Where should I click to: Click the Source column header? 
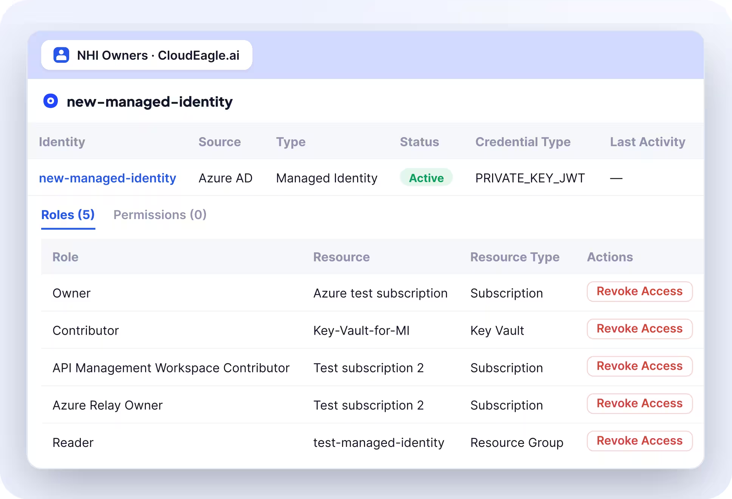220,142
